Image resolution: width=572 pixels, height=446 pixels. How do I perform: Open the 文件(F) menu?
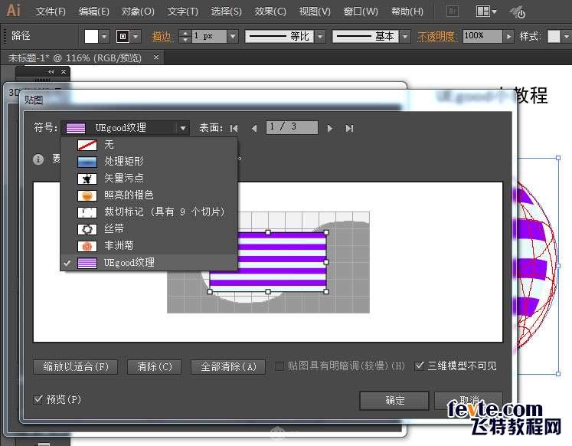point(51,11)
